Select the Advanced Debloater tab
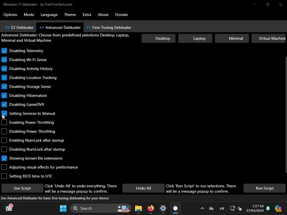The width and height of the screenshot is (287, 215). [x=60, y=27]
